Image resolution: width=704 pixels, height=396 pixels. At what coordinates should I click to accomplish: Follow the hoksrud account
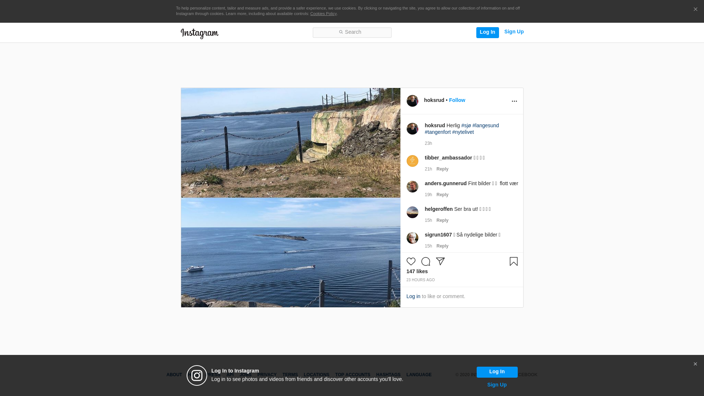[457, 100]
